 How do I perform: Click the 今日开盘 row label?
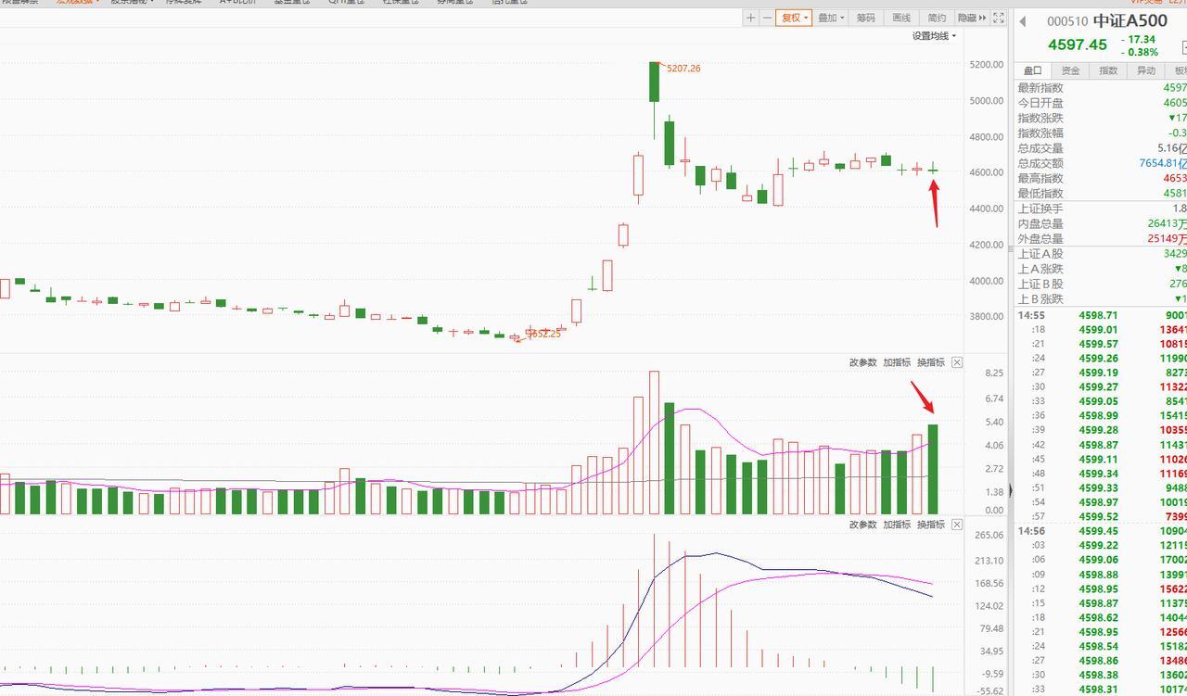(1040, 103)
